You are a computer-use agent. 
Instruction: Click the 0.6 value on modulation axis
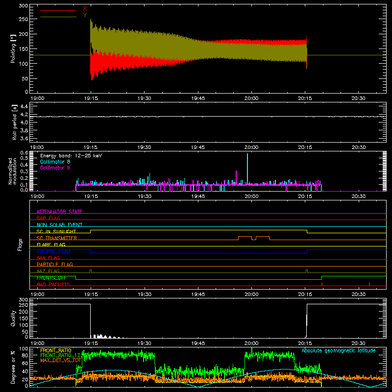(x=24, y=153)
